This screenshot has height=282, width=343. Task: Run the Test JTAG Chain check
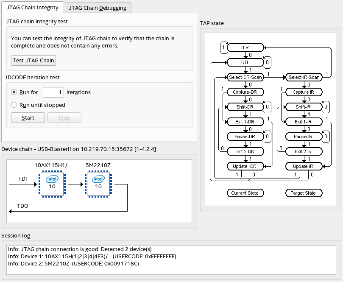tap(33, 60)
